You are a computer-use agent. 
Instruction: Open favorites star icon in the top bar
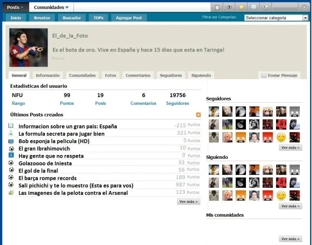241,7
